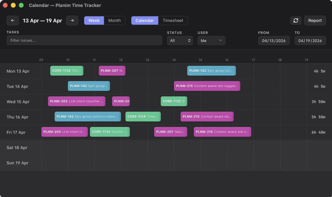
Task: Open the Status dropdown showing All
Action: pos(180,41)
